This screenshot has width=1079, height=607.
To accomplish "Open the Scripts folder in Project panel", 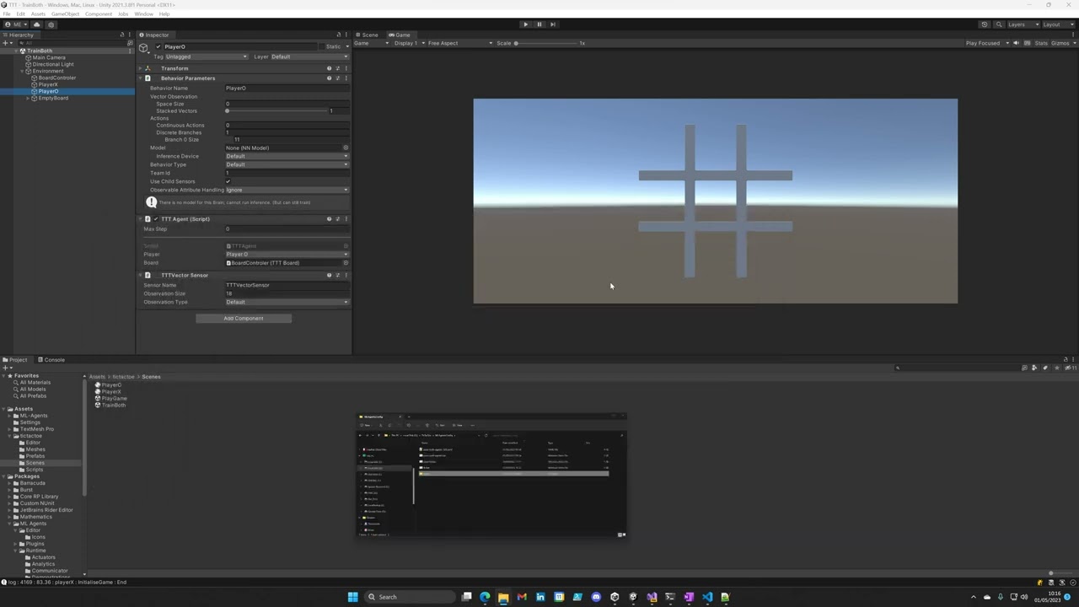I will coord(35,470).
